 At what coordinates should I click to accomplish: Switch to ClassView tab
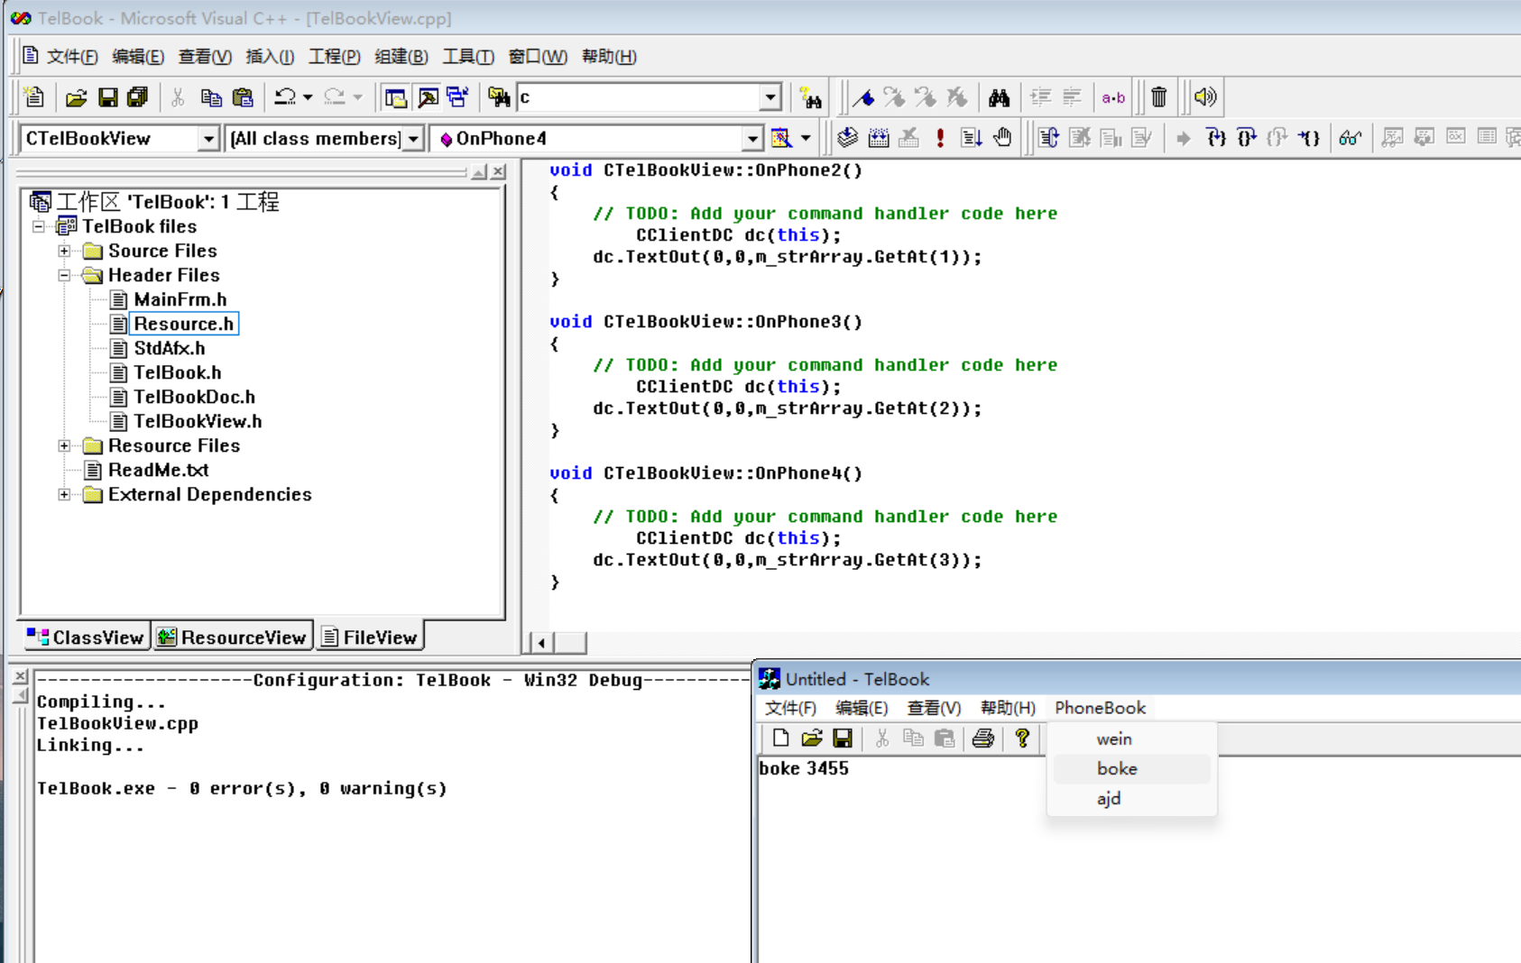coord(86,637)
